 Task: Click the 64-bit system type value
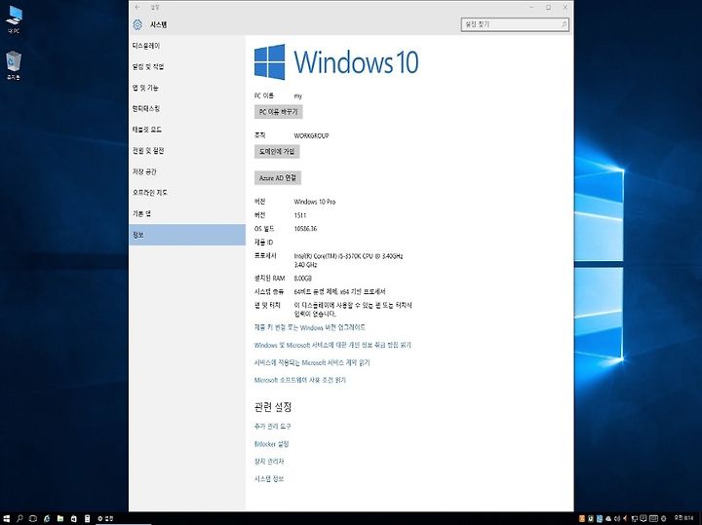coord(340,292)
